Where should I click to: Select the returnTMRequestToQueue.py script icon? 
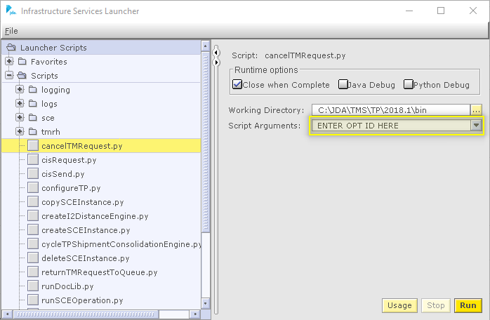pyautogui.click(x=33, y=272)
